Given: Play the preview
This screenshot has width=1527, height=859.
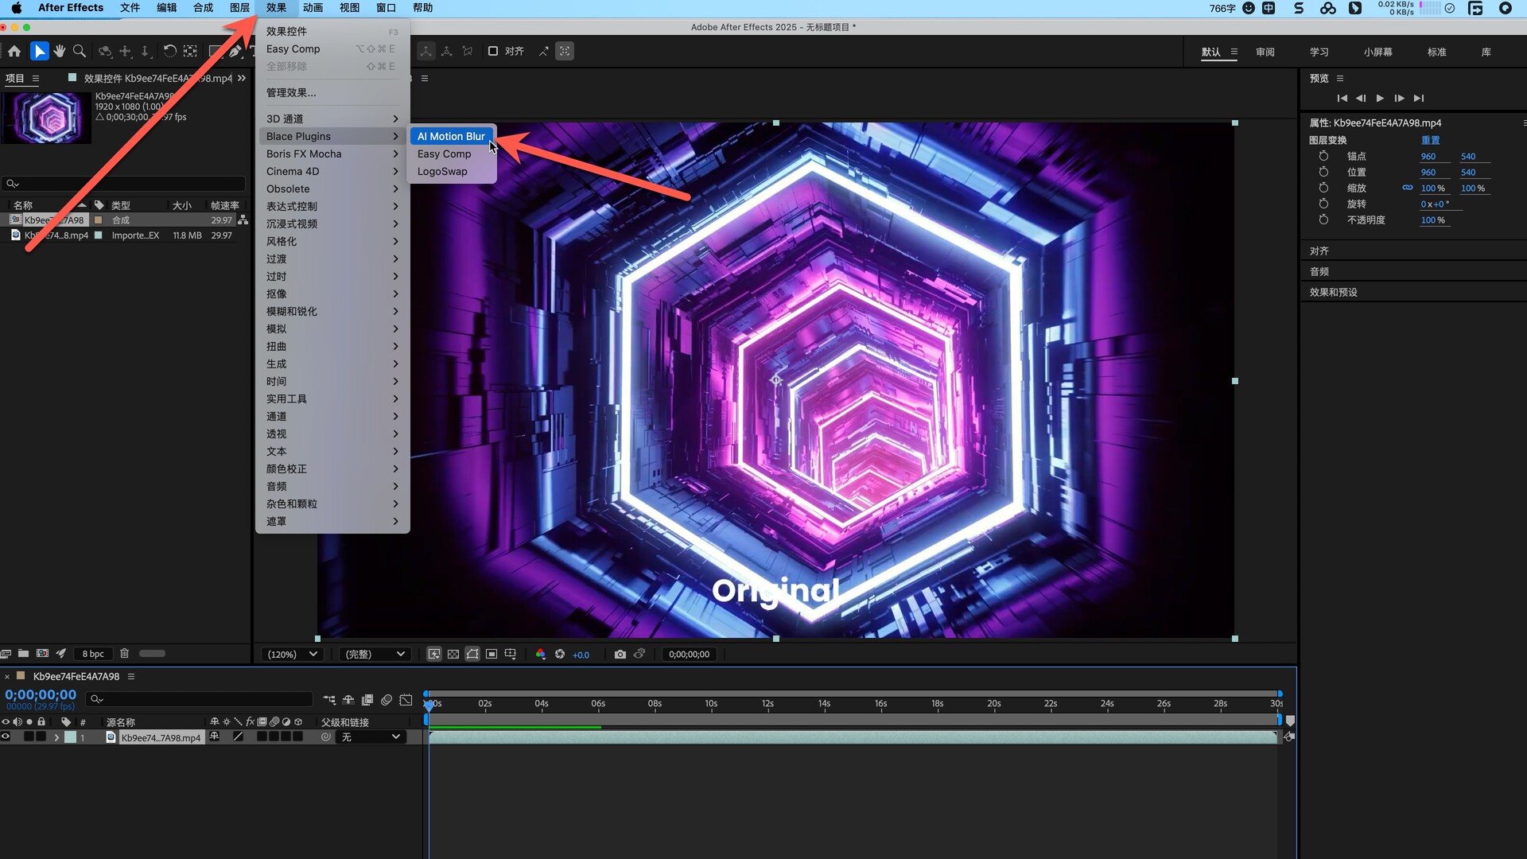Looking at the screenshot, I should [1380, 99].
